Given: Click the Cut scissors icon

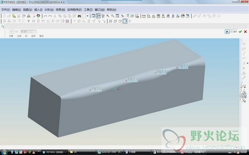Looking at the screenshot, I should pyautogui.click(x=55, y=16).
